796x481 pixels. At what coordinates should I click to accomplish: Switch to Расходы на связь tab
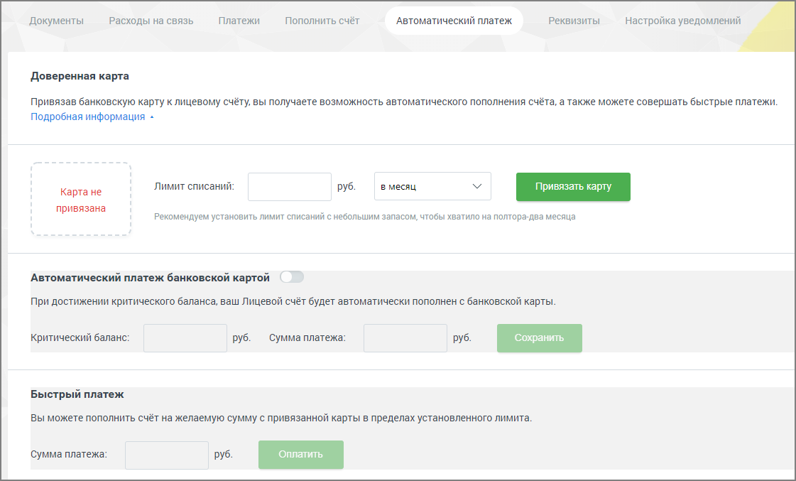click(x=151, y=21)
